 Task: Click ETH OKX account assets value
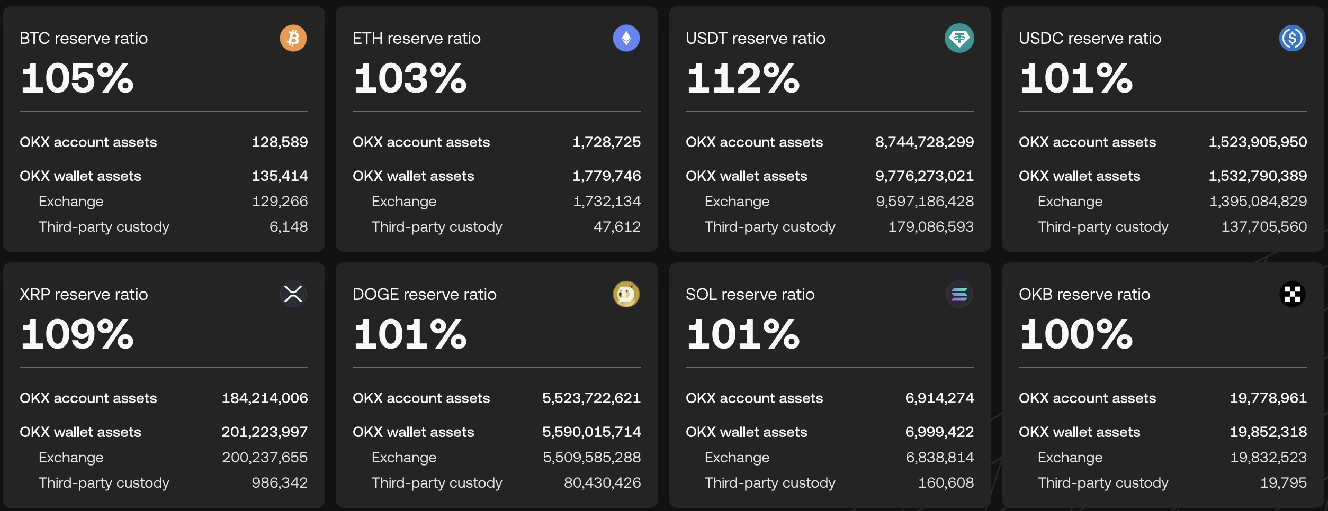[607, 142]
